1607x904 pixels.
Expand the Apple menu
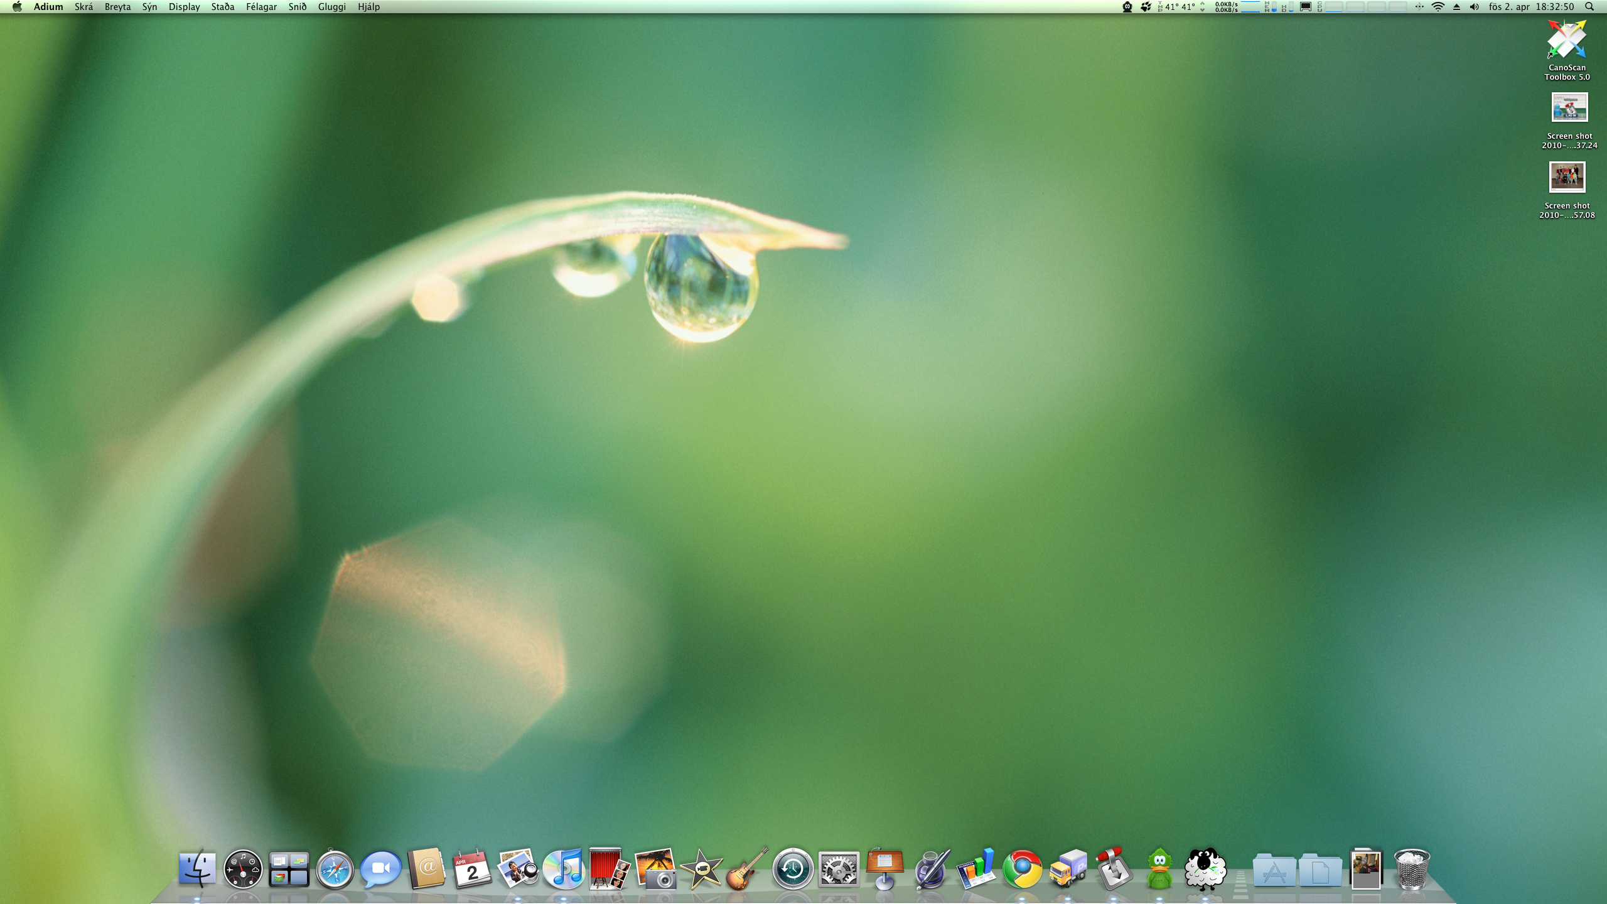tap(17, 7)
